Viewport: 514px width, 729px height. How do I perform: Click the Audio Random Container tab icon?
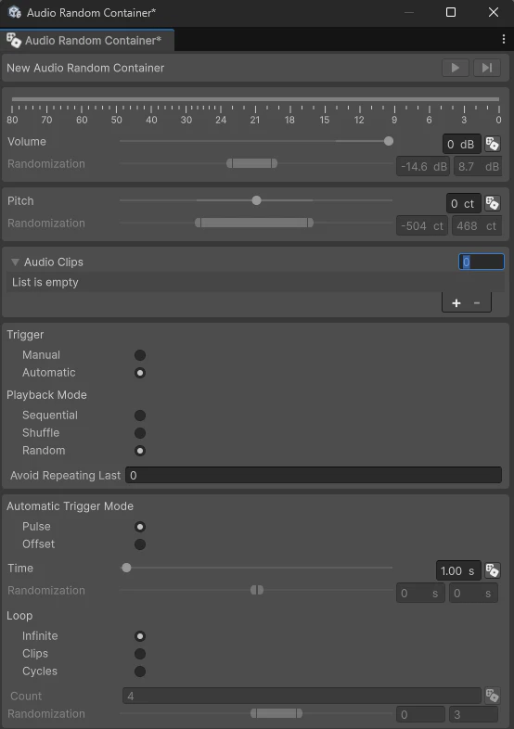click(x=14, y=41)
